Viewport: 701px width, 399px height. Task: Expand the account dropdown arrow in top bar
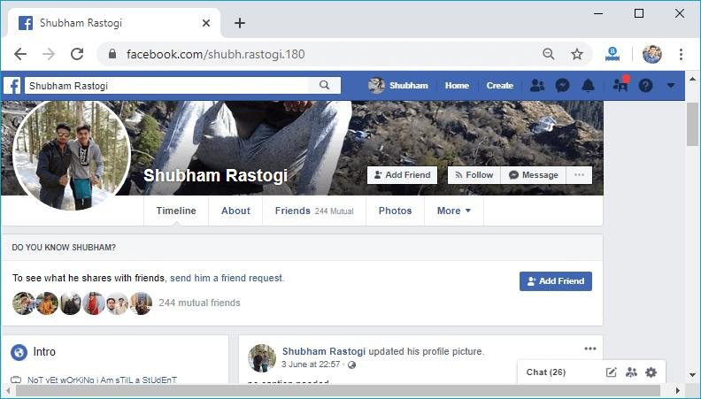671,85
